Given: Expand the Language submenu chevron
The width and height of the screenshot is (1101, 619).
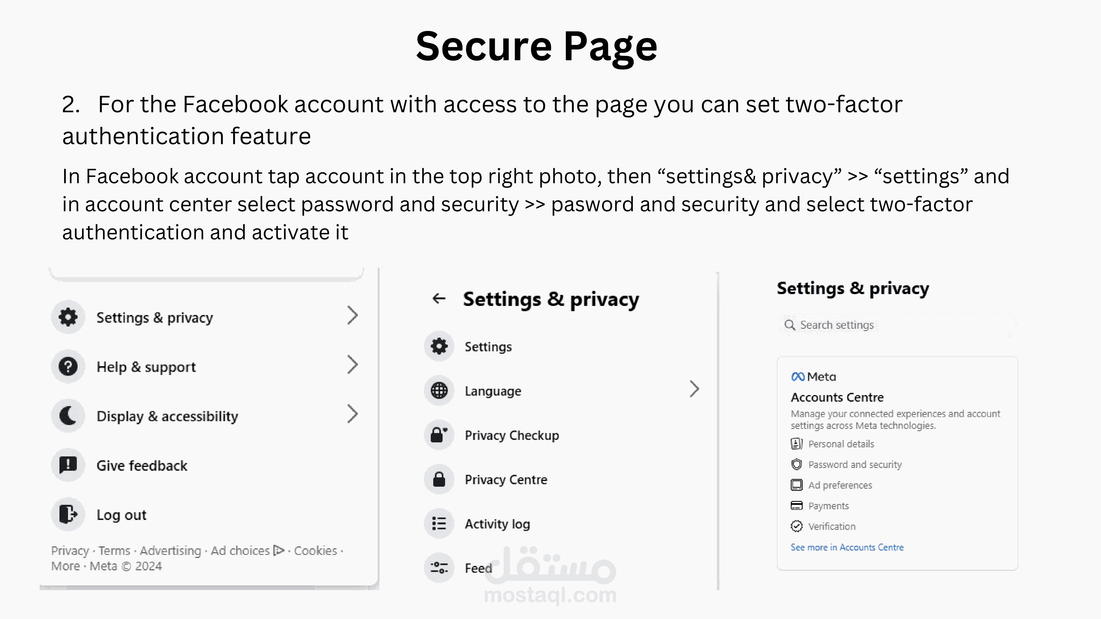Looking at the screenshot, I should pos(694,389).
